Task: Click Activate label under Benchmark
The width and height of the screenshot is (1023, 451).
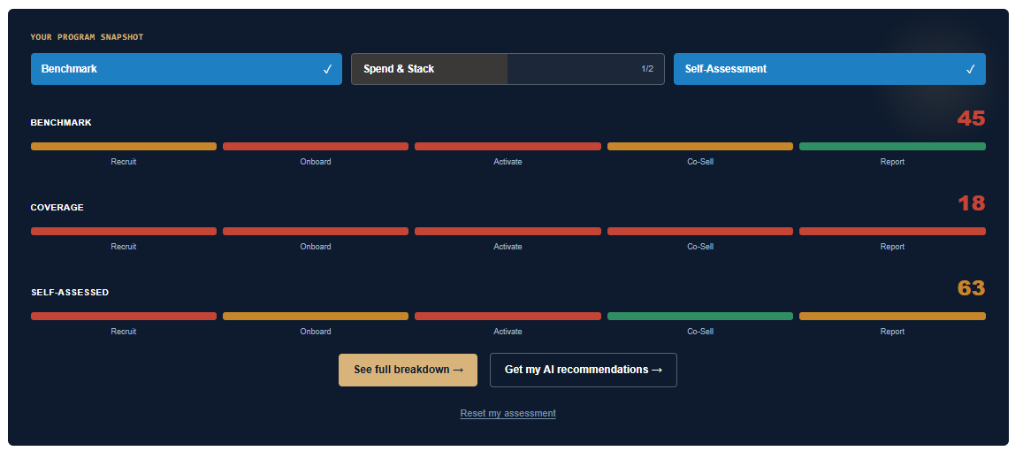Action: click(x=508, y=162)
